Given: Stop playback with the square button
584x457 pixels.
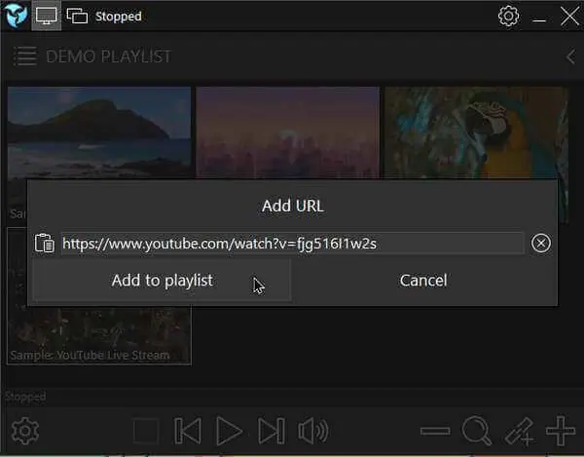Looking at the screenshot, I should [146, 431].
